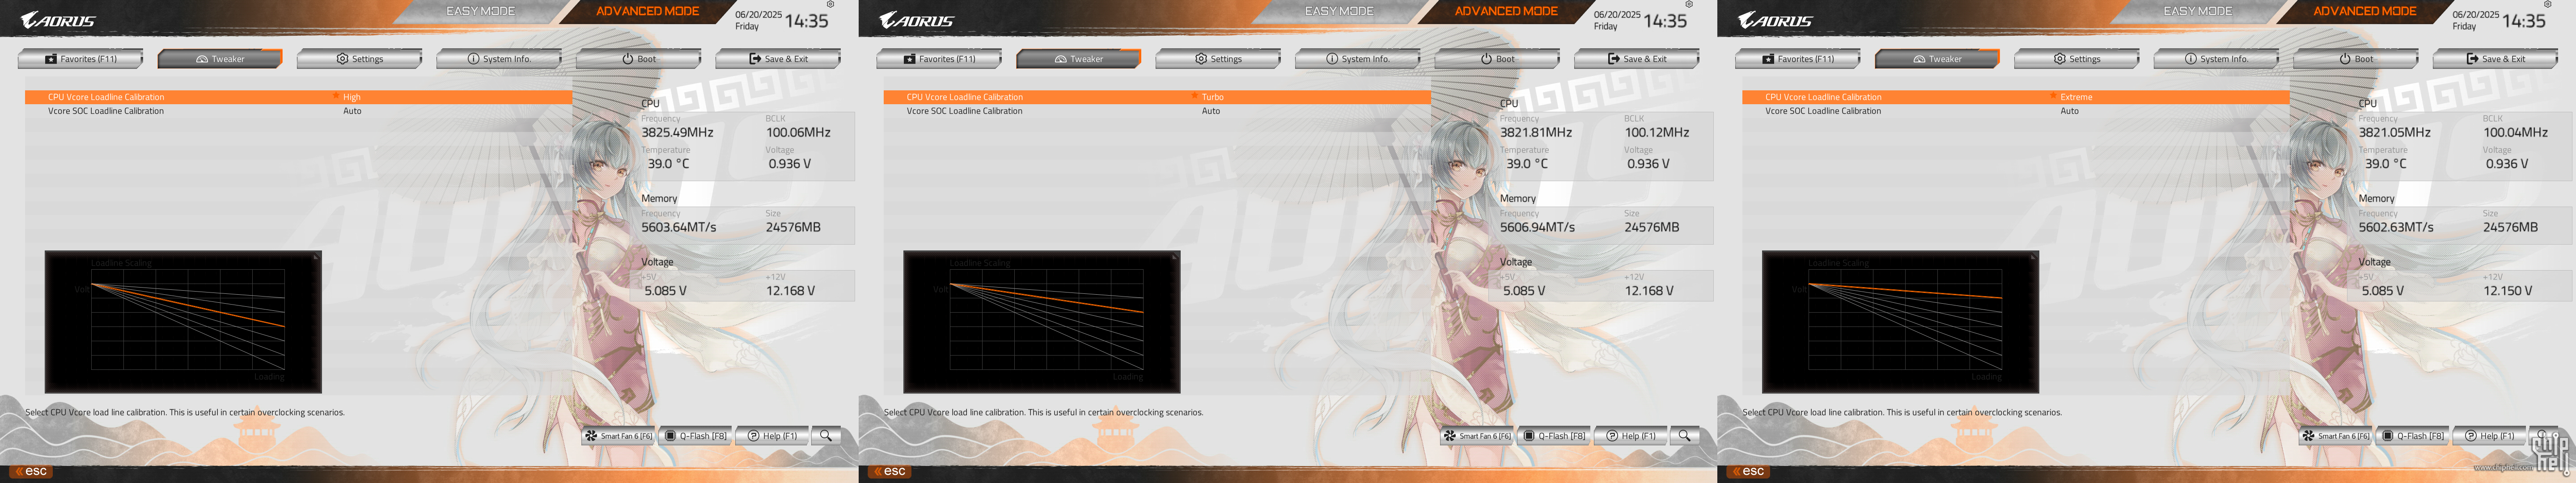
Task: Select the Tweaker tab in the Turbo screen
Action: click(1079, 59)
